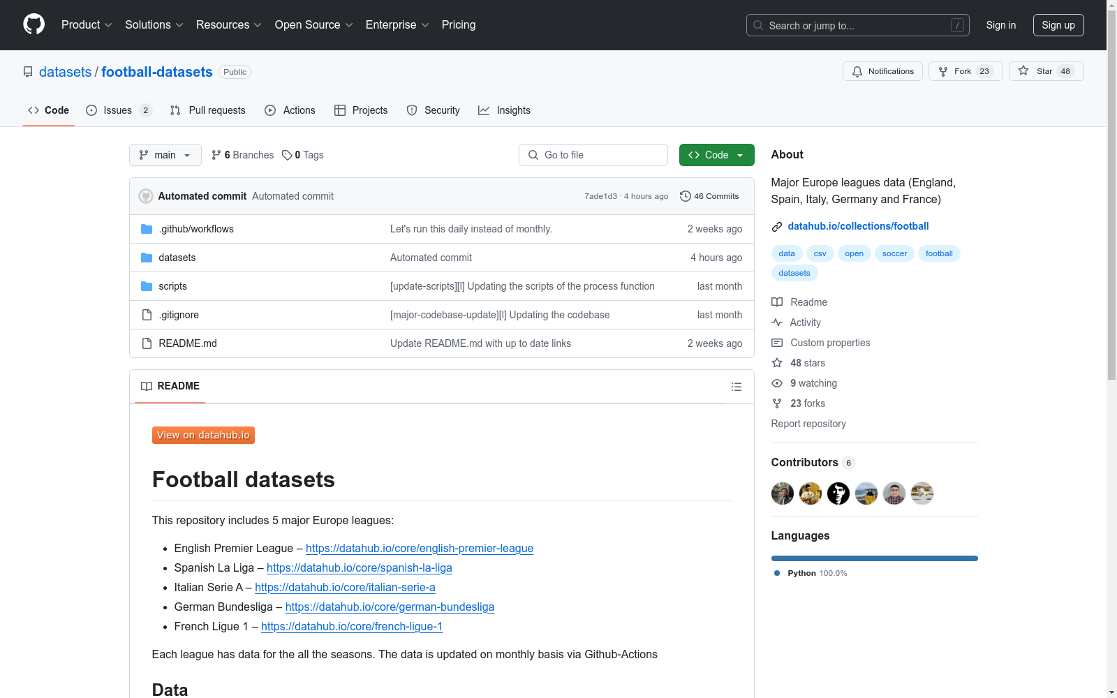Screen dimensions: 1117x698
Task: Open the italian-serie-a datahub link
Action: click(345, 587)
